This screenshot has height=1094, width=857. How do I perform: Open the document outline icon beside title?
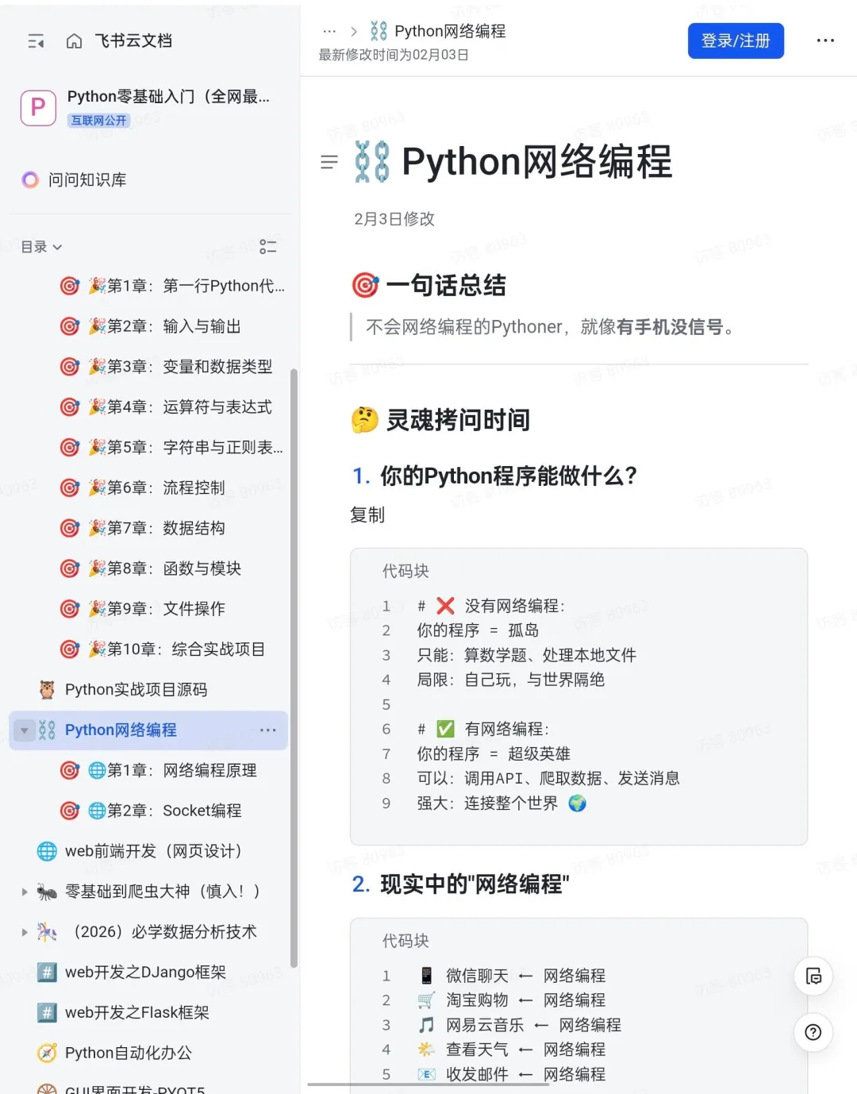[329, 162]
